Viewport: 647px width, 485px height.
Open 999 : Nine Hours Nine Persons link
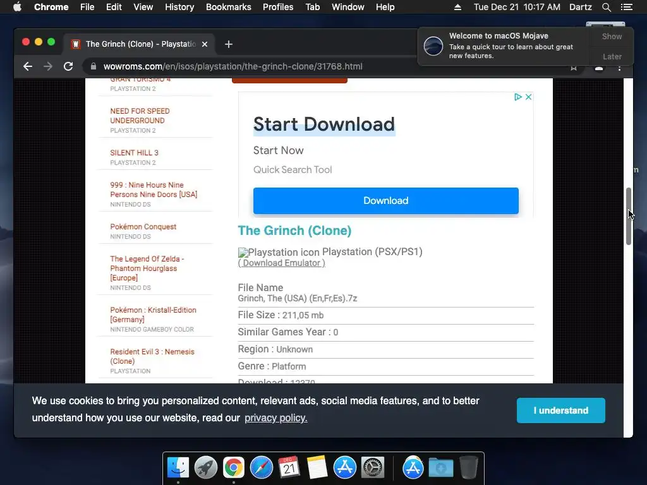click(154, 189)
